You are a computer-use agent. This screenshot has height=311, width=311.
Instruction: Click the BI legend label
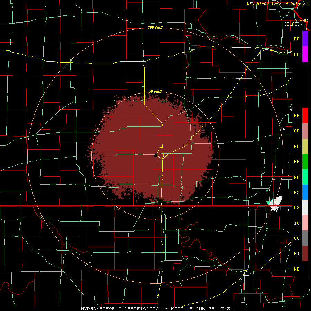[x=296, y=254]
